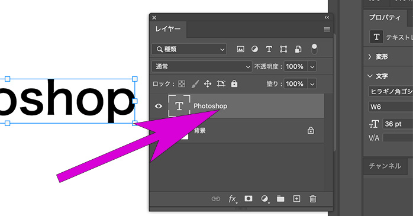This screenshot has width=413, height=216.
Task: Switch to the チャンネル tab
Action: point(385,166)
